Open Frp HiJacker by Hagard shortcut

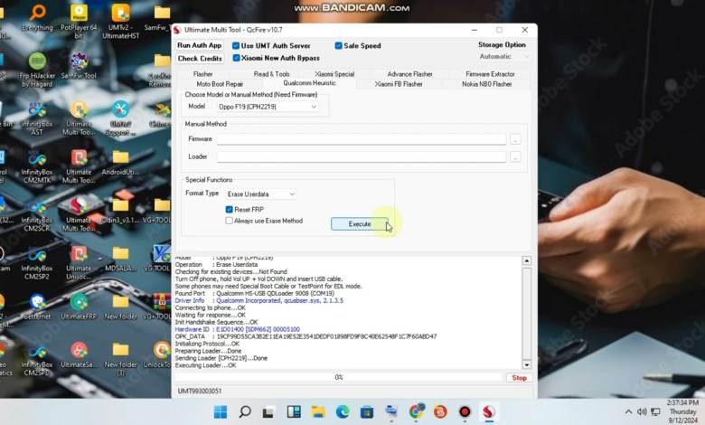tap(37, 71)
